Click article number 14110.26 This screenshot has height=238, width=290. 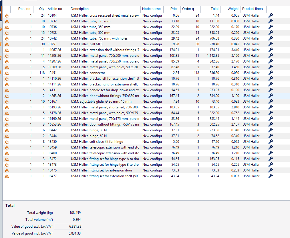click(55, 79)
